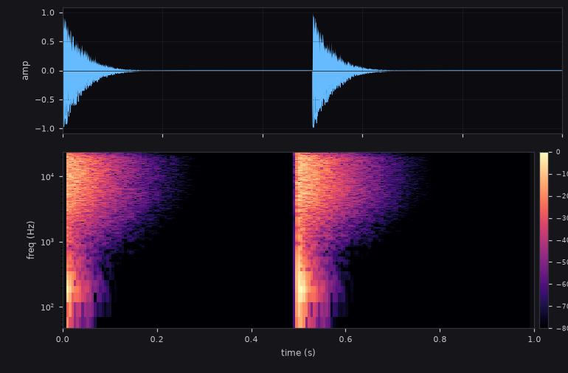Click the 1.0 tick on the time axis

click(x=534, y=339)
